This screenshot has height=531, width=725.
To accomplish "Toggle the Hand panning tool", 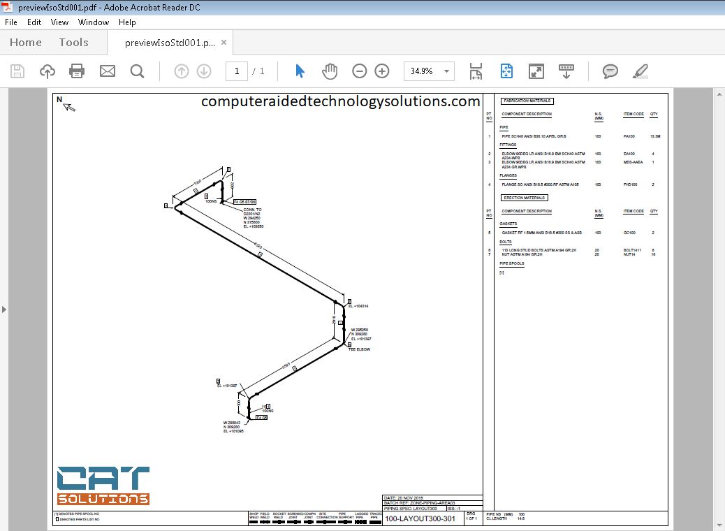I will pos(329,71).
